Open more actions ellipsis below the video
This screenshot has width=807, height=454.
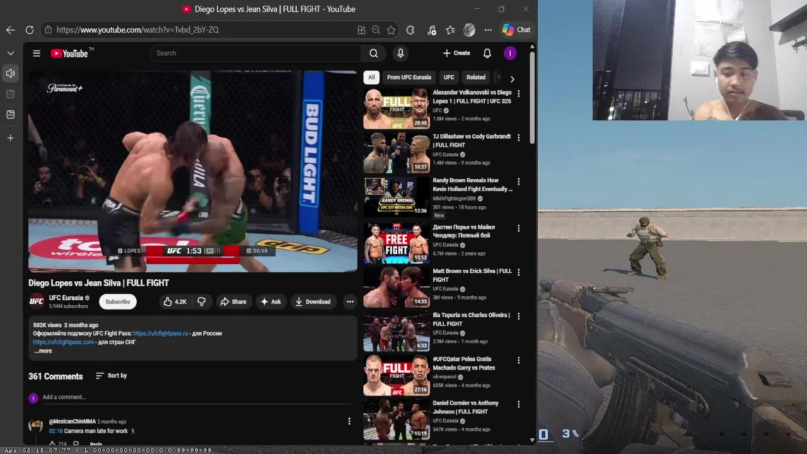(x=350, y=301)
